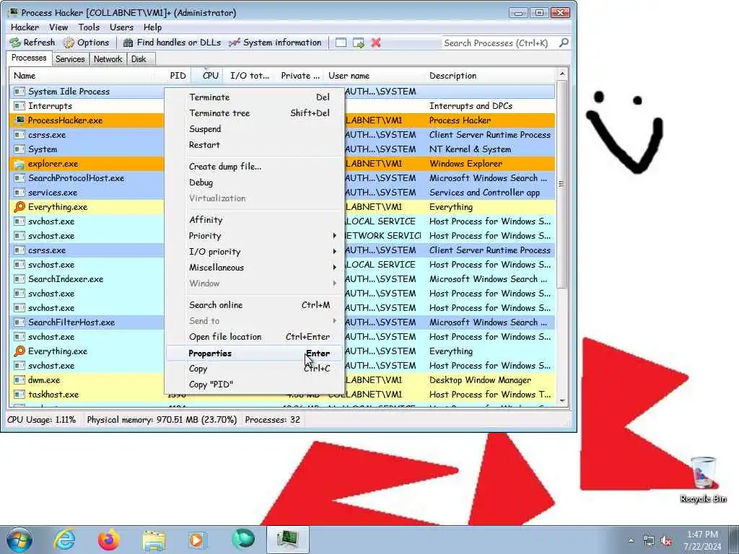This screenshot has width=739, height=554.
Task: Select Restart from the context menu
Action: [255, 145]
